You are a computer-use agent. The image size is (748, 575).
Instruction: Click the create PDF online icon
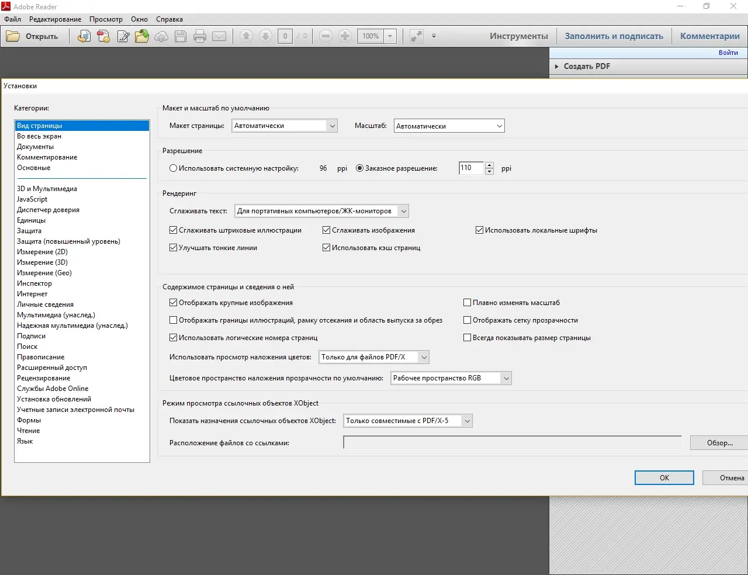point(103,36)
